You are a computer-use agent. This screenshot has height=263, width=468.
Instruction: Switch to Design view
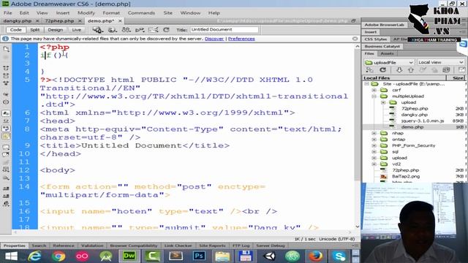point(56,30)
